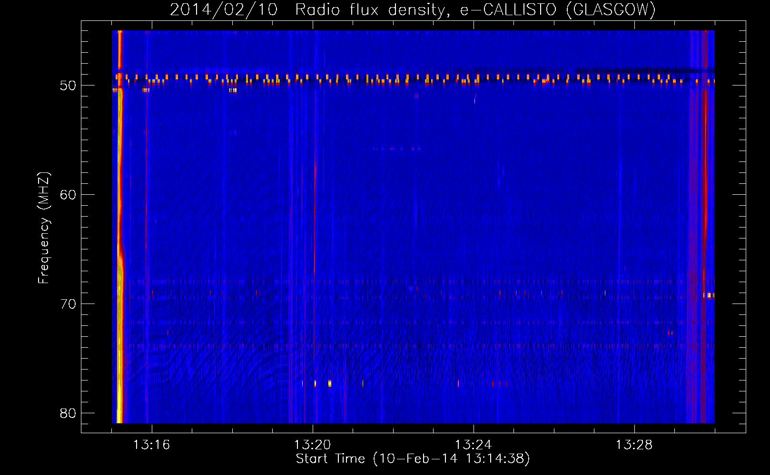Click the '50' frequency tick label
Image resolution: width=770 pixels, height=475 pixels.
coord(68,85)
